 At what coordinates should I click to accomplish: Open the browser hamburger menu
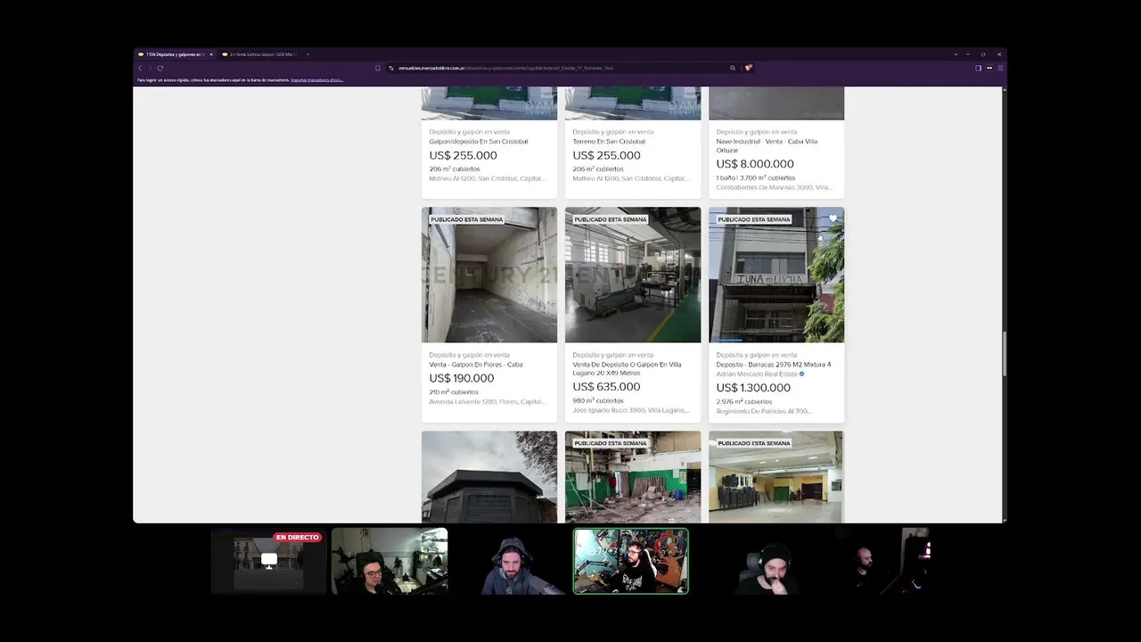pyautogui.click(x=1000, y=68)
